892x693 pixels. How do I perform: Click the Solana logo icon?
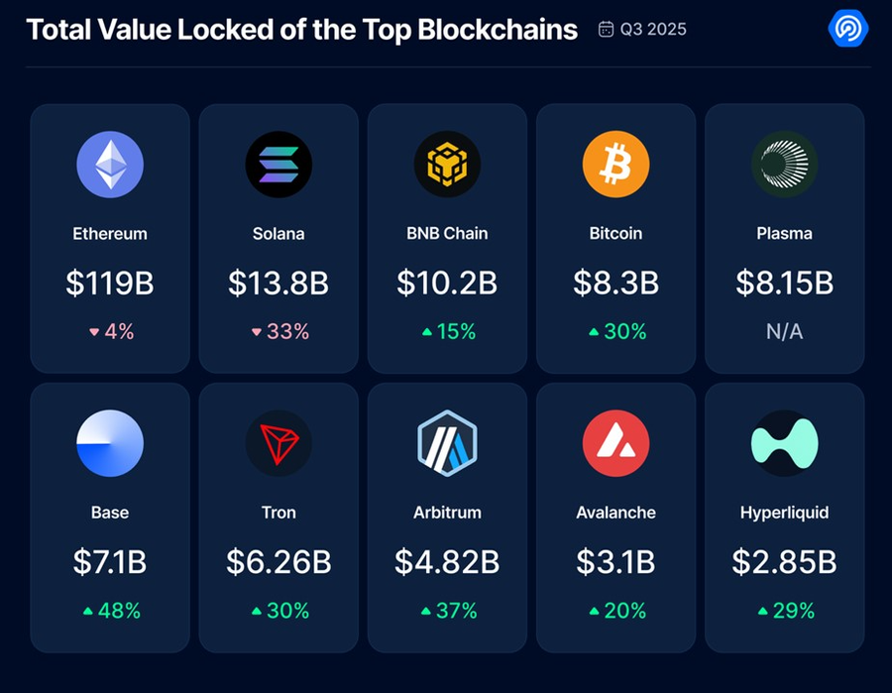[279, 165]
